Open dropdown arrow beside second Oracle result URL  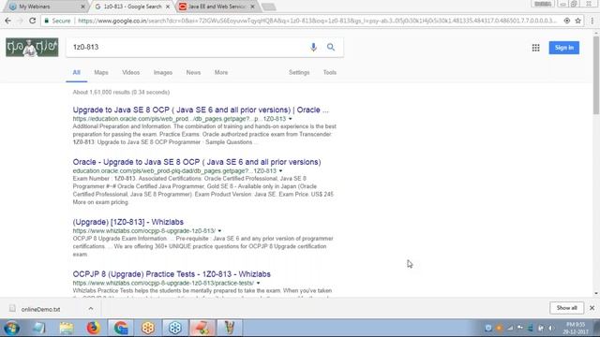pyautogui.click(x=280, y=171)
